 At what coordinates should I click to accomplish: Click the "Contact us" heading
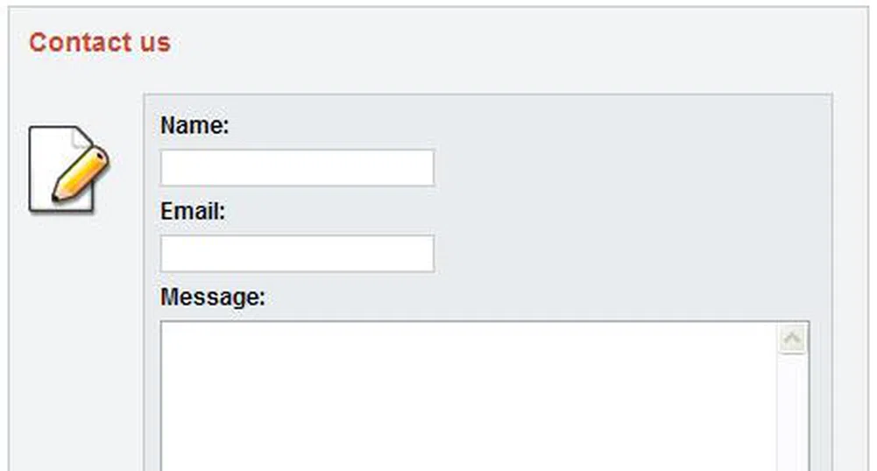click(99, 43)
